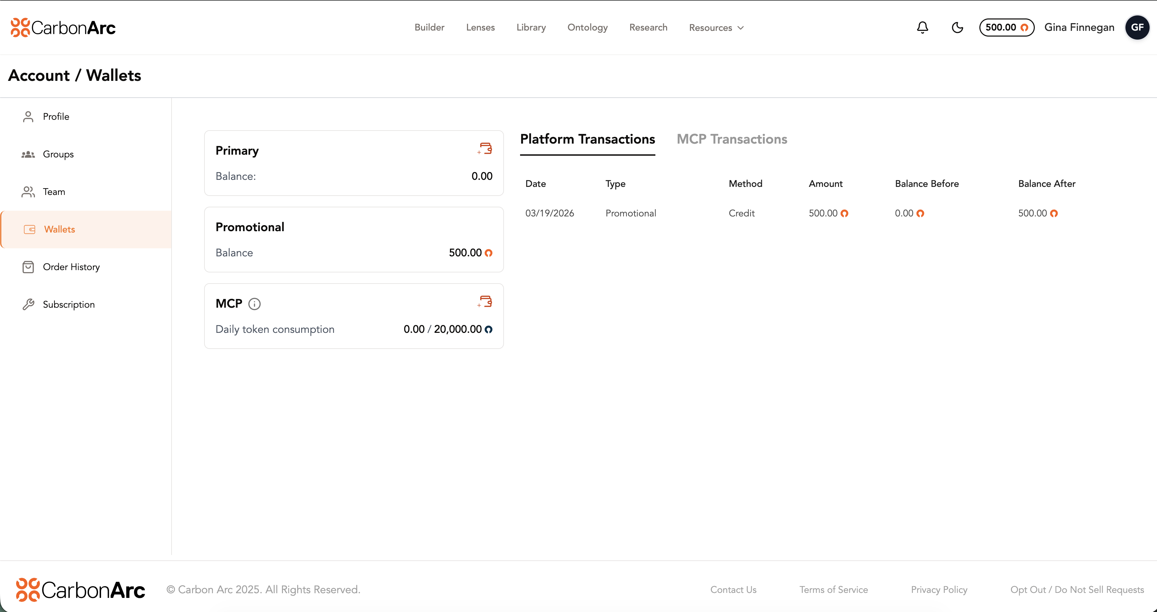Toggle dark mode moon icon

click(x=957, y=28)
